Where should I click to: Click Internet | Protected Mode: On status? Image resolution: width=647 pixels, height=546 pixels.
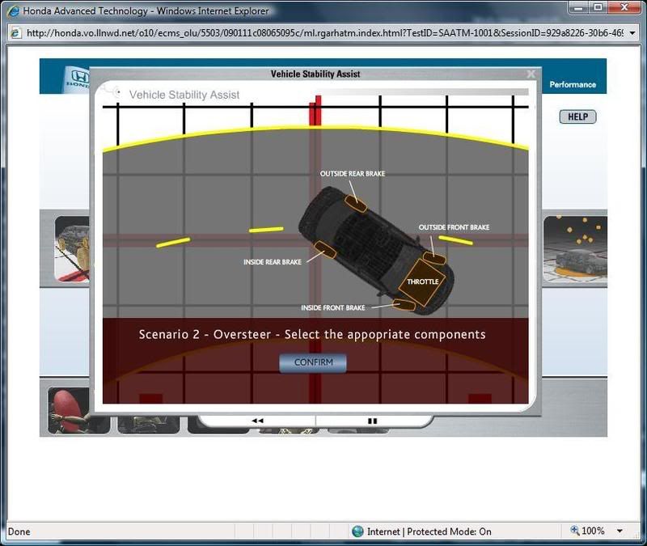[429, 531]
